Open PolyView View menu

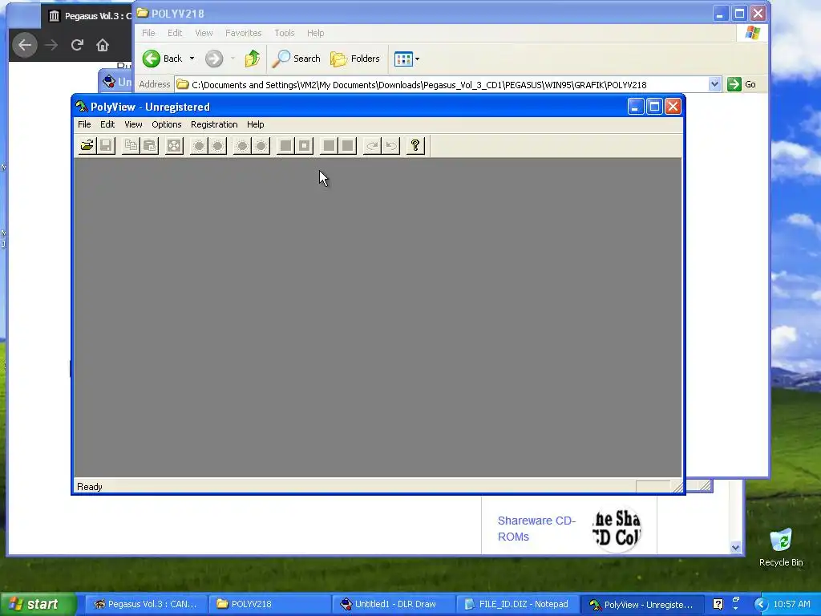point(133,124)
